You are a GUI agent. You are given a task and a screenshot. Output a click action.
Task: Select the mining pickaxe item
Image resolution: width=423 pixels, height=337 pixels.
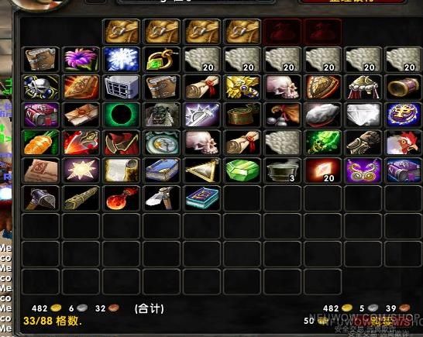coord(162,198)
